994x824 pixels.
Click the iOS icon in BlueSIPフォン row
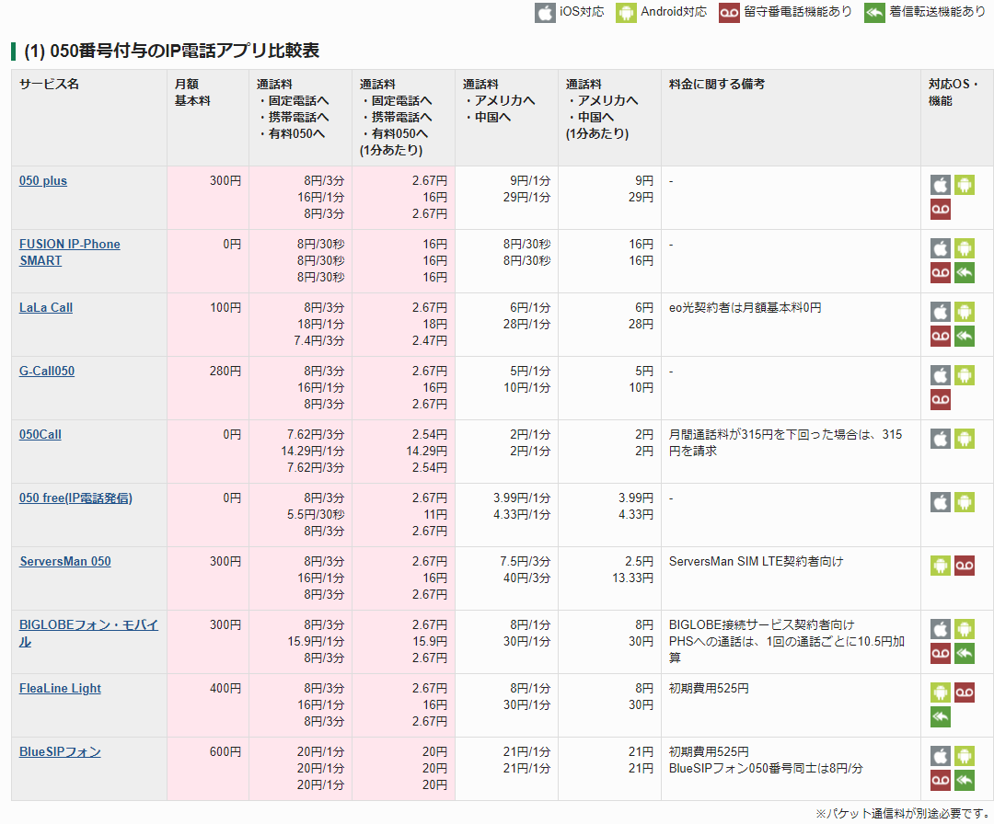[x=940, y=756]
